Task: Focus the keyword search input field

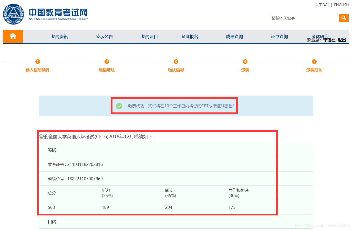Action: coord(305,18)
